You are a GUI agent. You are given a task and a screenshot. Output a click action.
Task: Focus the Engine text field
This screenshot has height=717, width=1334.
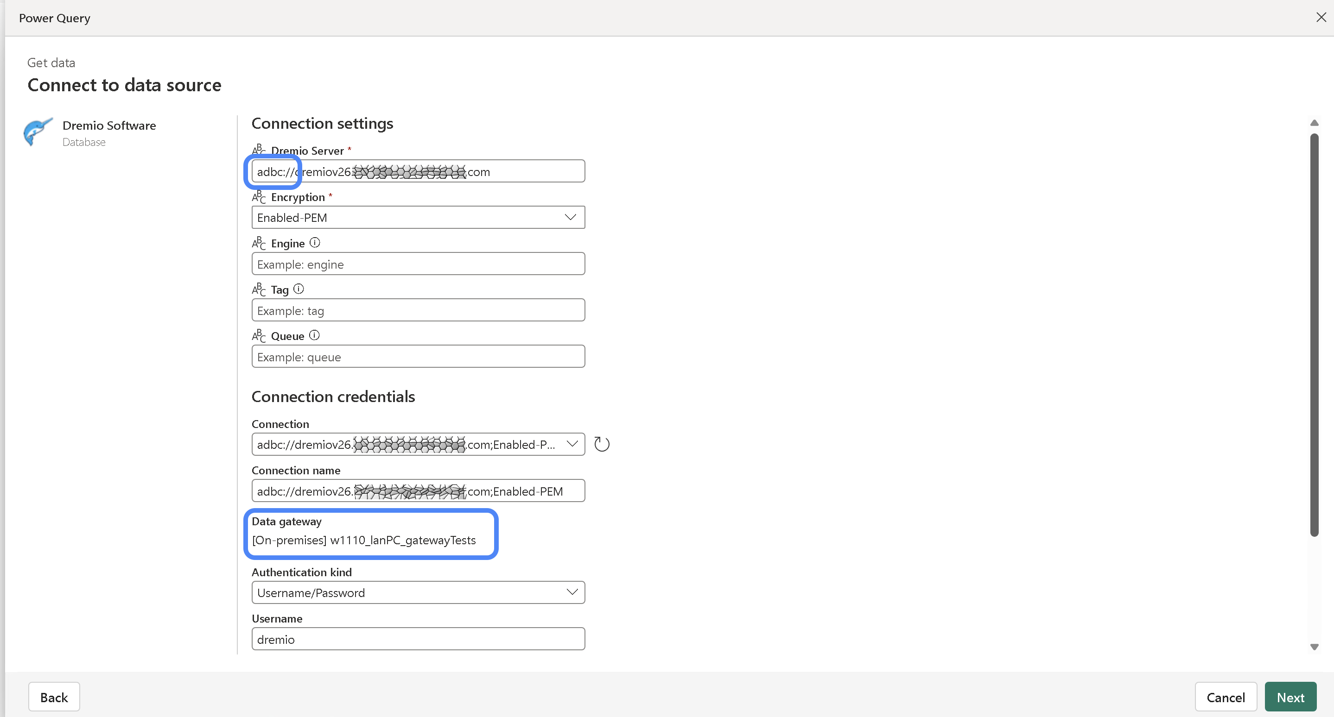419,264
